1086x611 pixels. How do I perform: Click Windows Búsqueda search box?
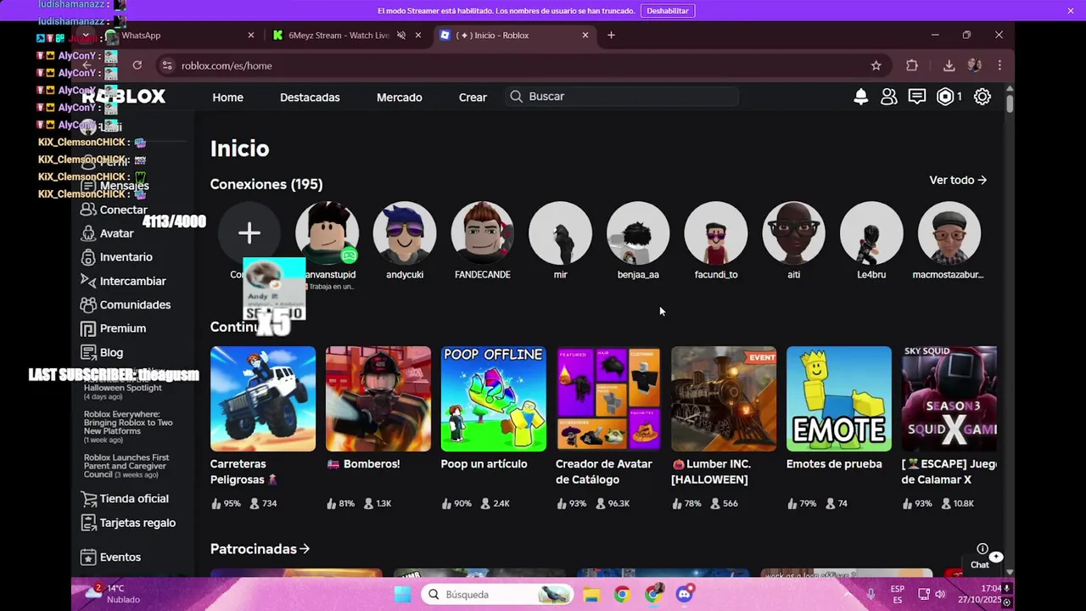click(498, 594)
